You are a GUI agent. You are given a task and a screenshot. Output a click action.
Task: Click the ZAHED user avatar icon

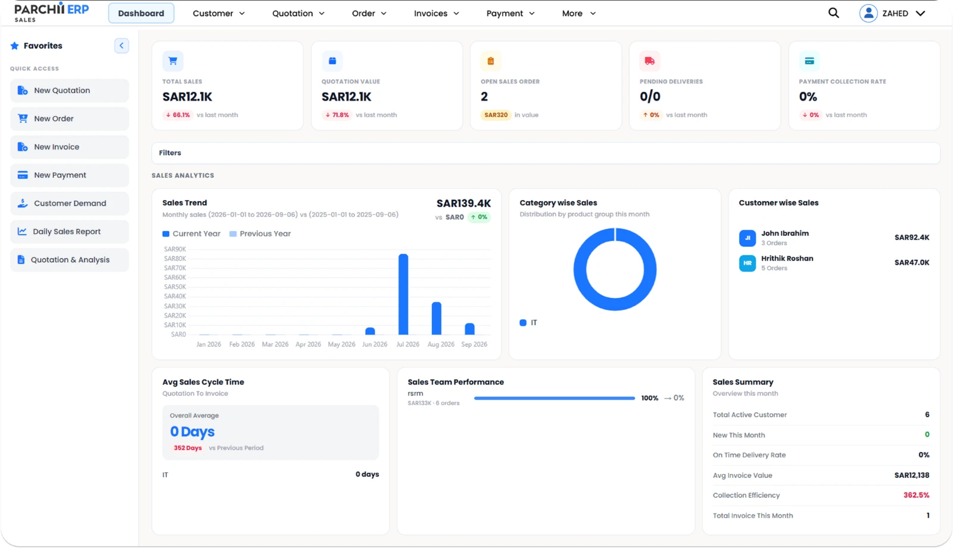[868, 13]
